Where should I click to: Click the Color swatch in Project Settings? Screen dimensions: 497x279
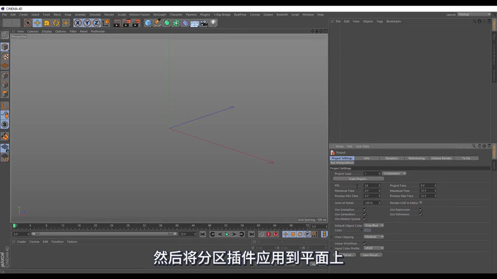(x=367, y=231)
